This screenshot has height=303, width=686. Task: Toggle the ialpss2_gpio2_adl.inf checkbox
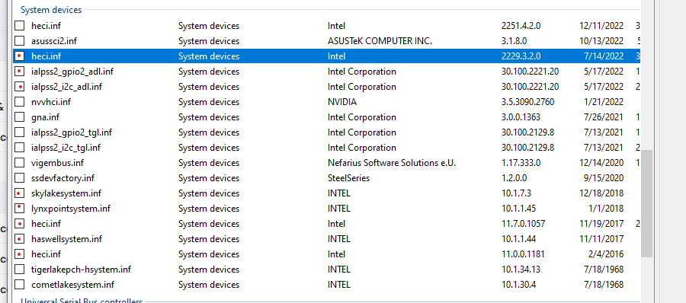pyautogui.click(x=19, y=72)
